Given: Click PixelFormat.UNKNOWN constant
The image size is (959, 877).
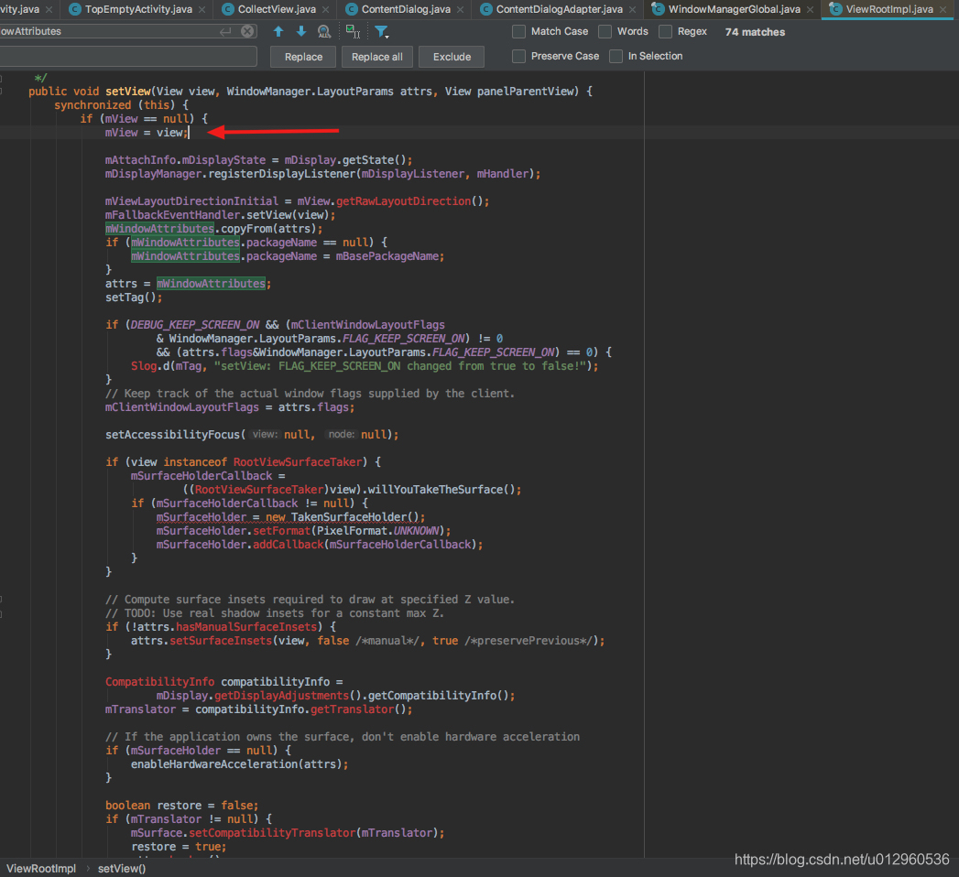Looking at the screenshot, I should coord(378,531).
